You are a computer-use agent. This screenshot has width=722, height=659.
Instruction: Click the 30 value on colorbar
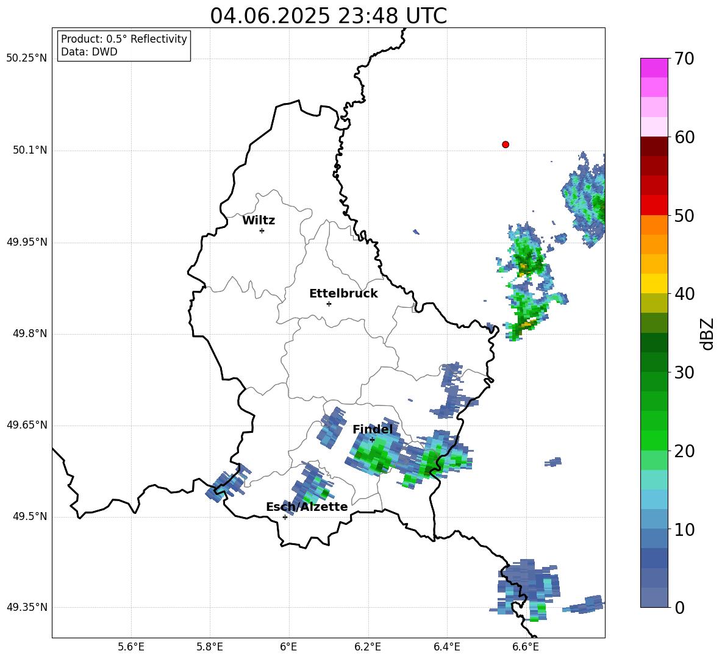[684, 372]
